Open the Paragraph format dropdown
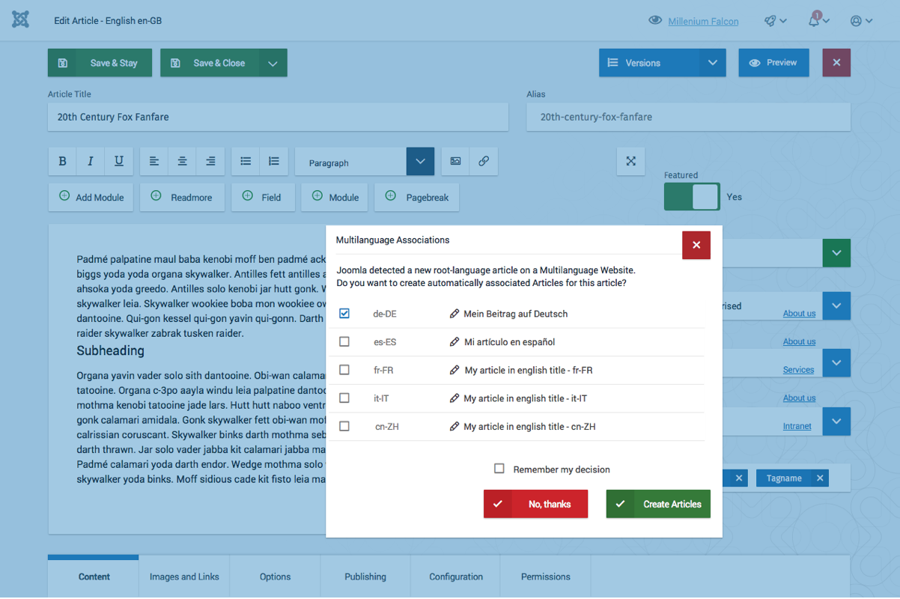This screenshot has height=599, width=900. (x=420, y=161)
